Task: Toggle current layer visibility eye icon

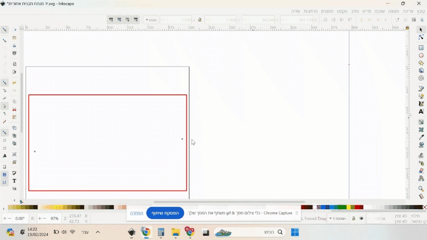Action: point(361,219)
